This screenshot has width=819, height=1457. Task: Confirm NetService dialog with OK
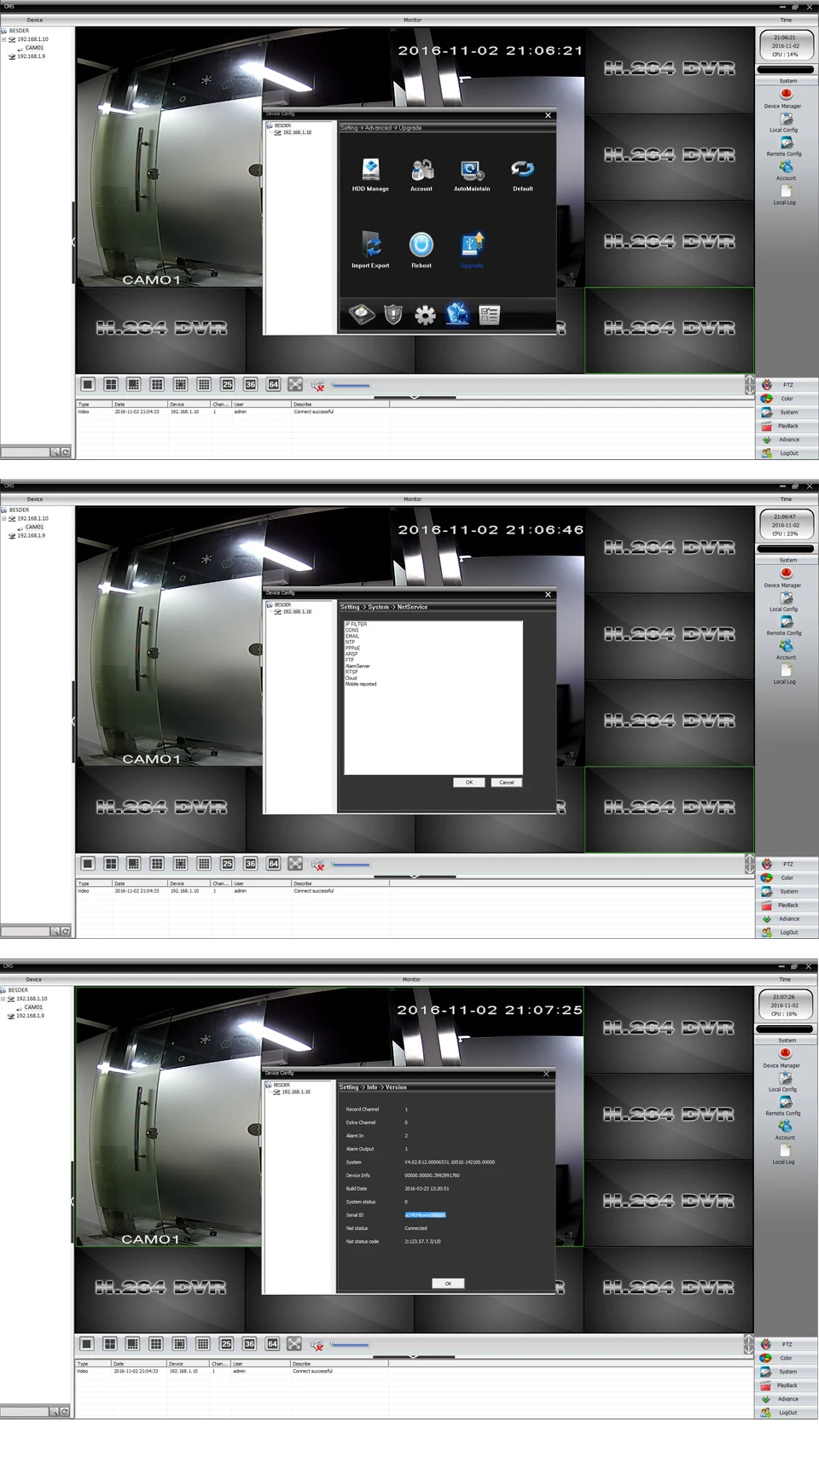tap(468, 782)
